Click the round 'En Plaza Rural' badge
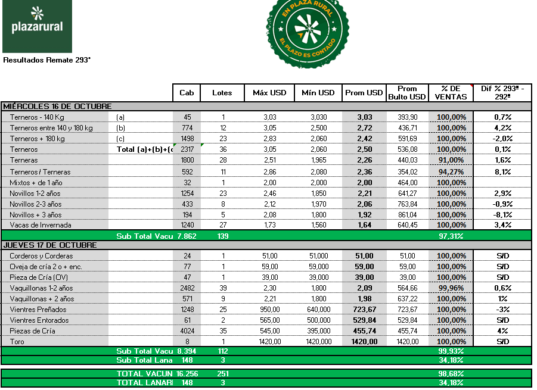This screenshot has width=537, height=390. click(x=307, y=33)
